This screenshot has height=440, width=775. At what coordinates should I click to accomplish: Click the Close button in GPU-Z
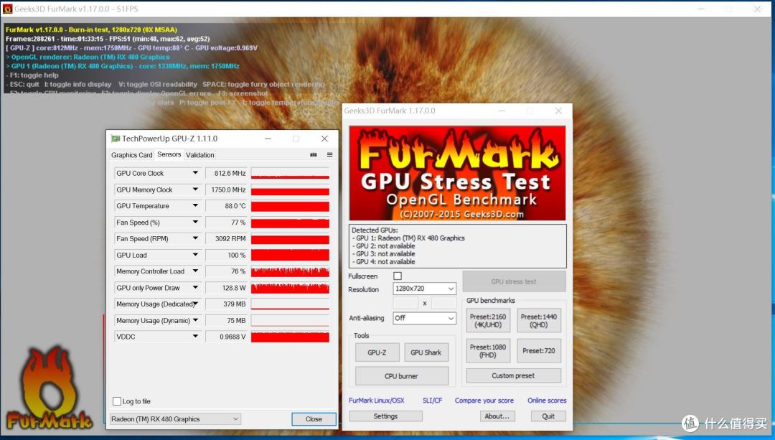314,418
